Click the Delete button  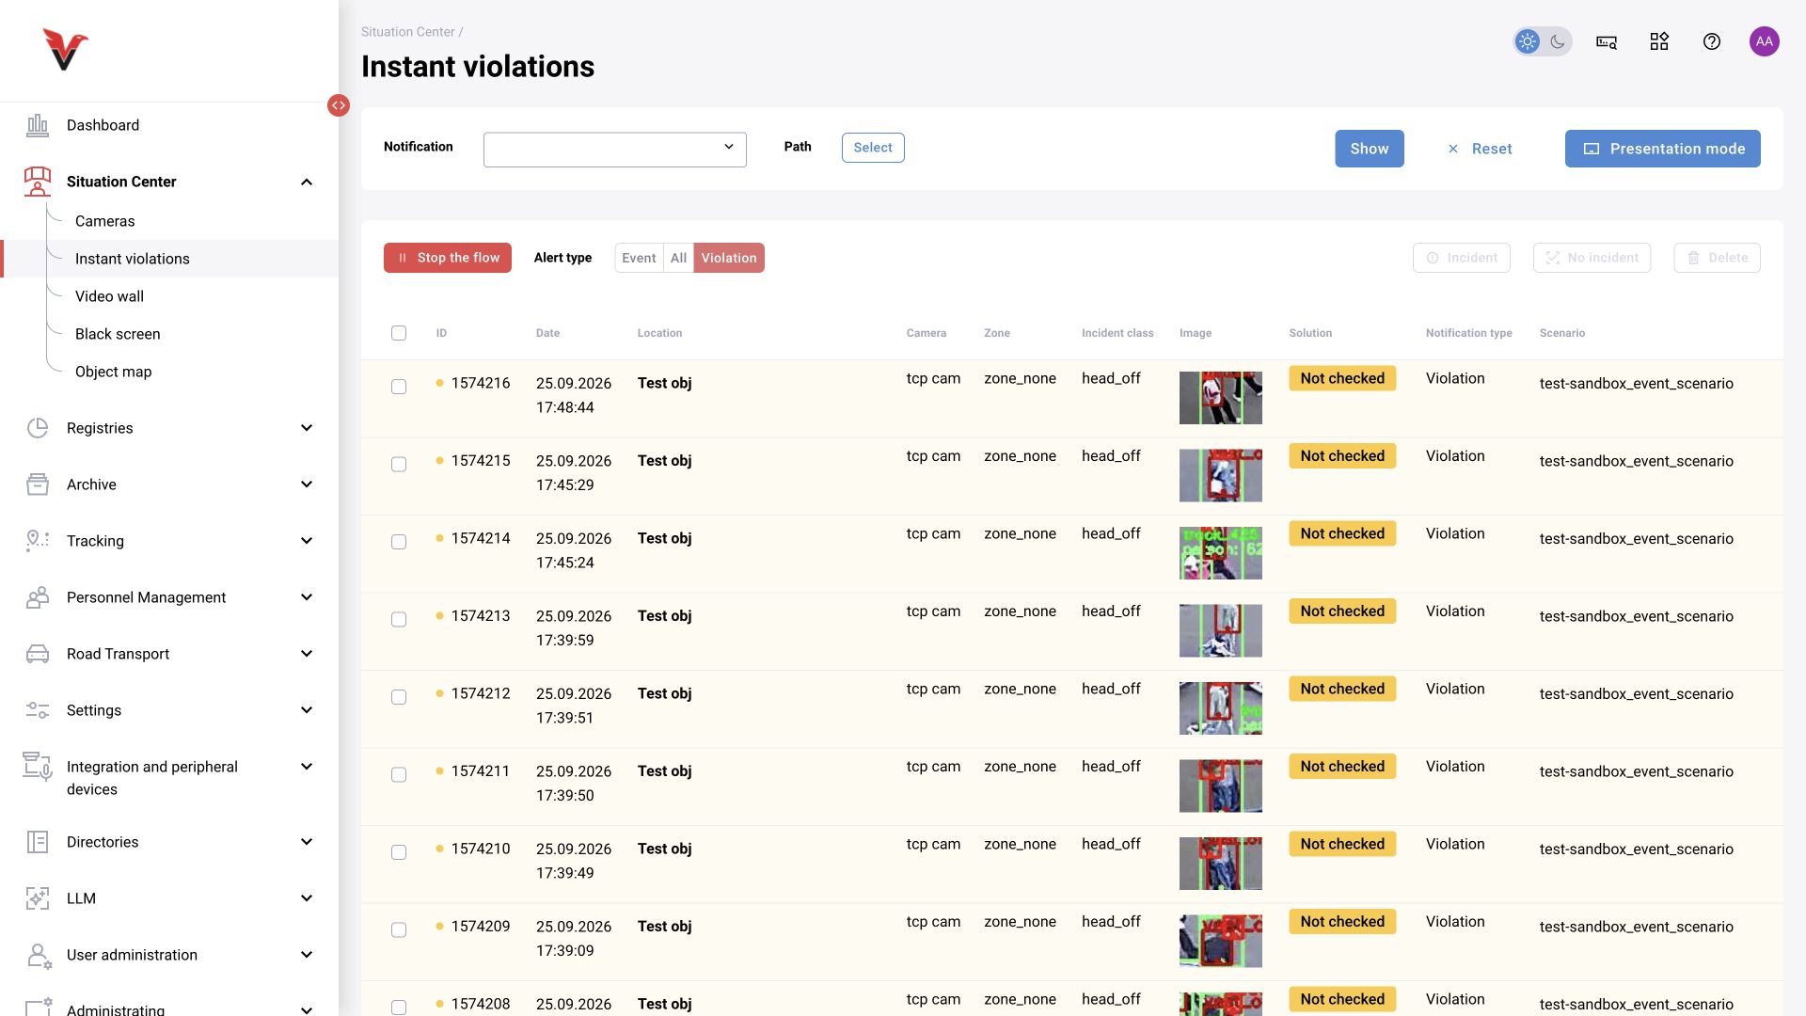coord(1718,258)
